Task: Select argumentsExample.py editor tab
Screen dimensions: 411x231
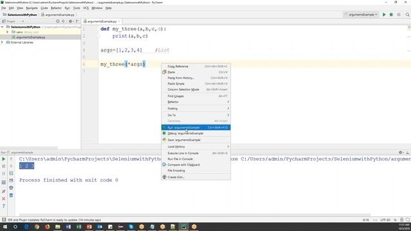Action: pyautogui.click(x=101, y=21)
